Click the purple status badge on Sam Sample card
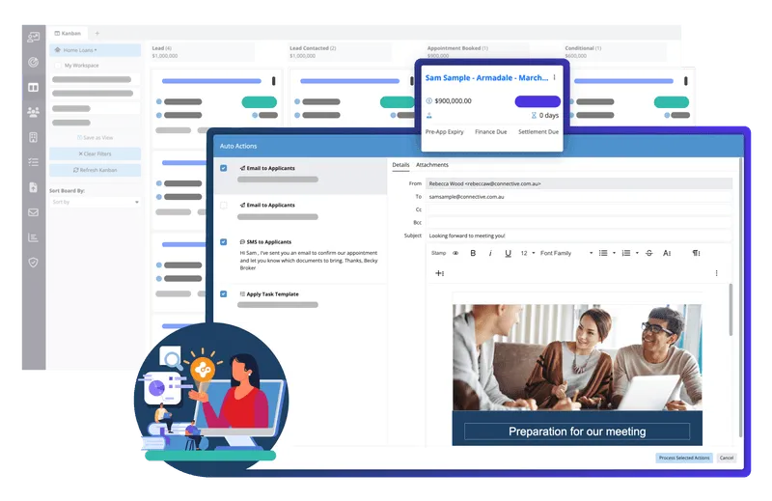The height and width of the screenshot is (501, 772). point(538,101)
